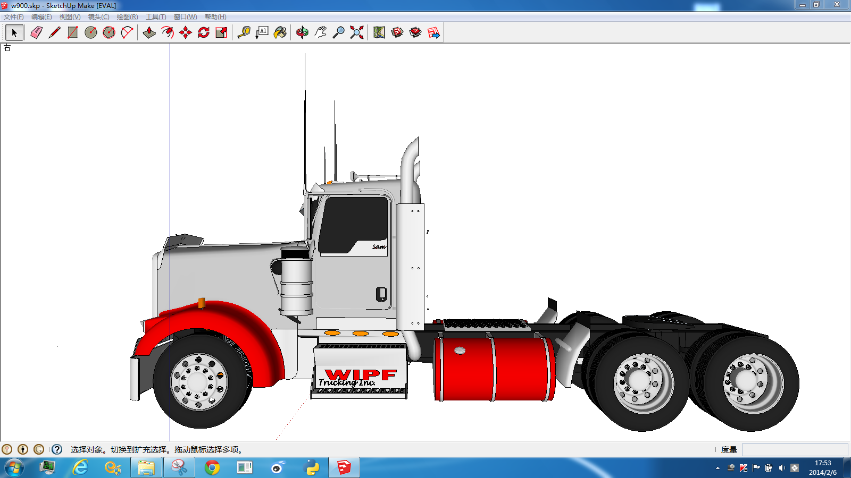Pick the Follow Me tool

(x=168, y=32)
